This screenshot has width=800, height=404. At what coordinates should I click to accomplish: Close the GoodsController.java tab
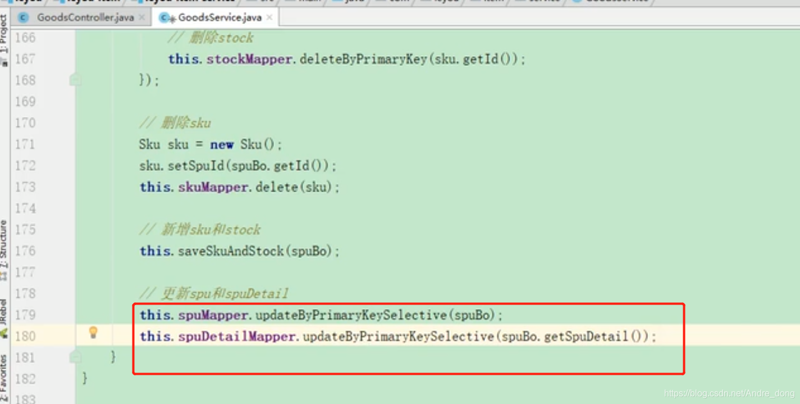coord(142,17)
